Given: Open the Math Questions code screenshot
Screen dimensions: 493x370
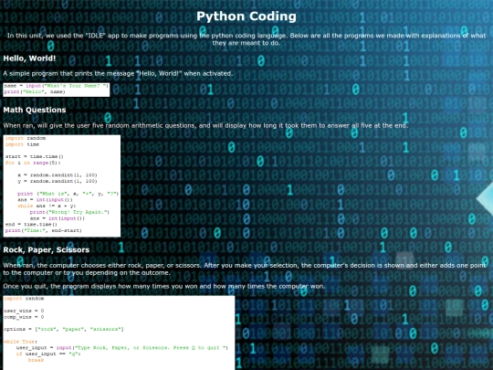Looking at the screenshot, I should coord(62,185).
